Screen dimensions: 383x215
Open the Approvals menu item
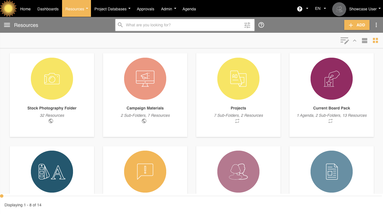click(x=145, y=9)
